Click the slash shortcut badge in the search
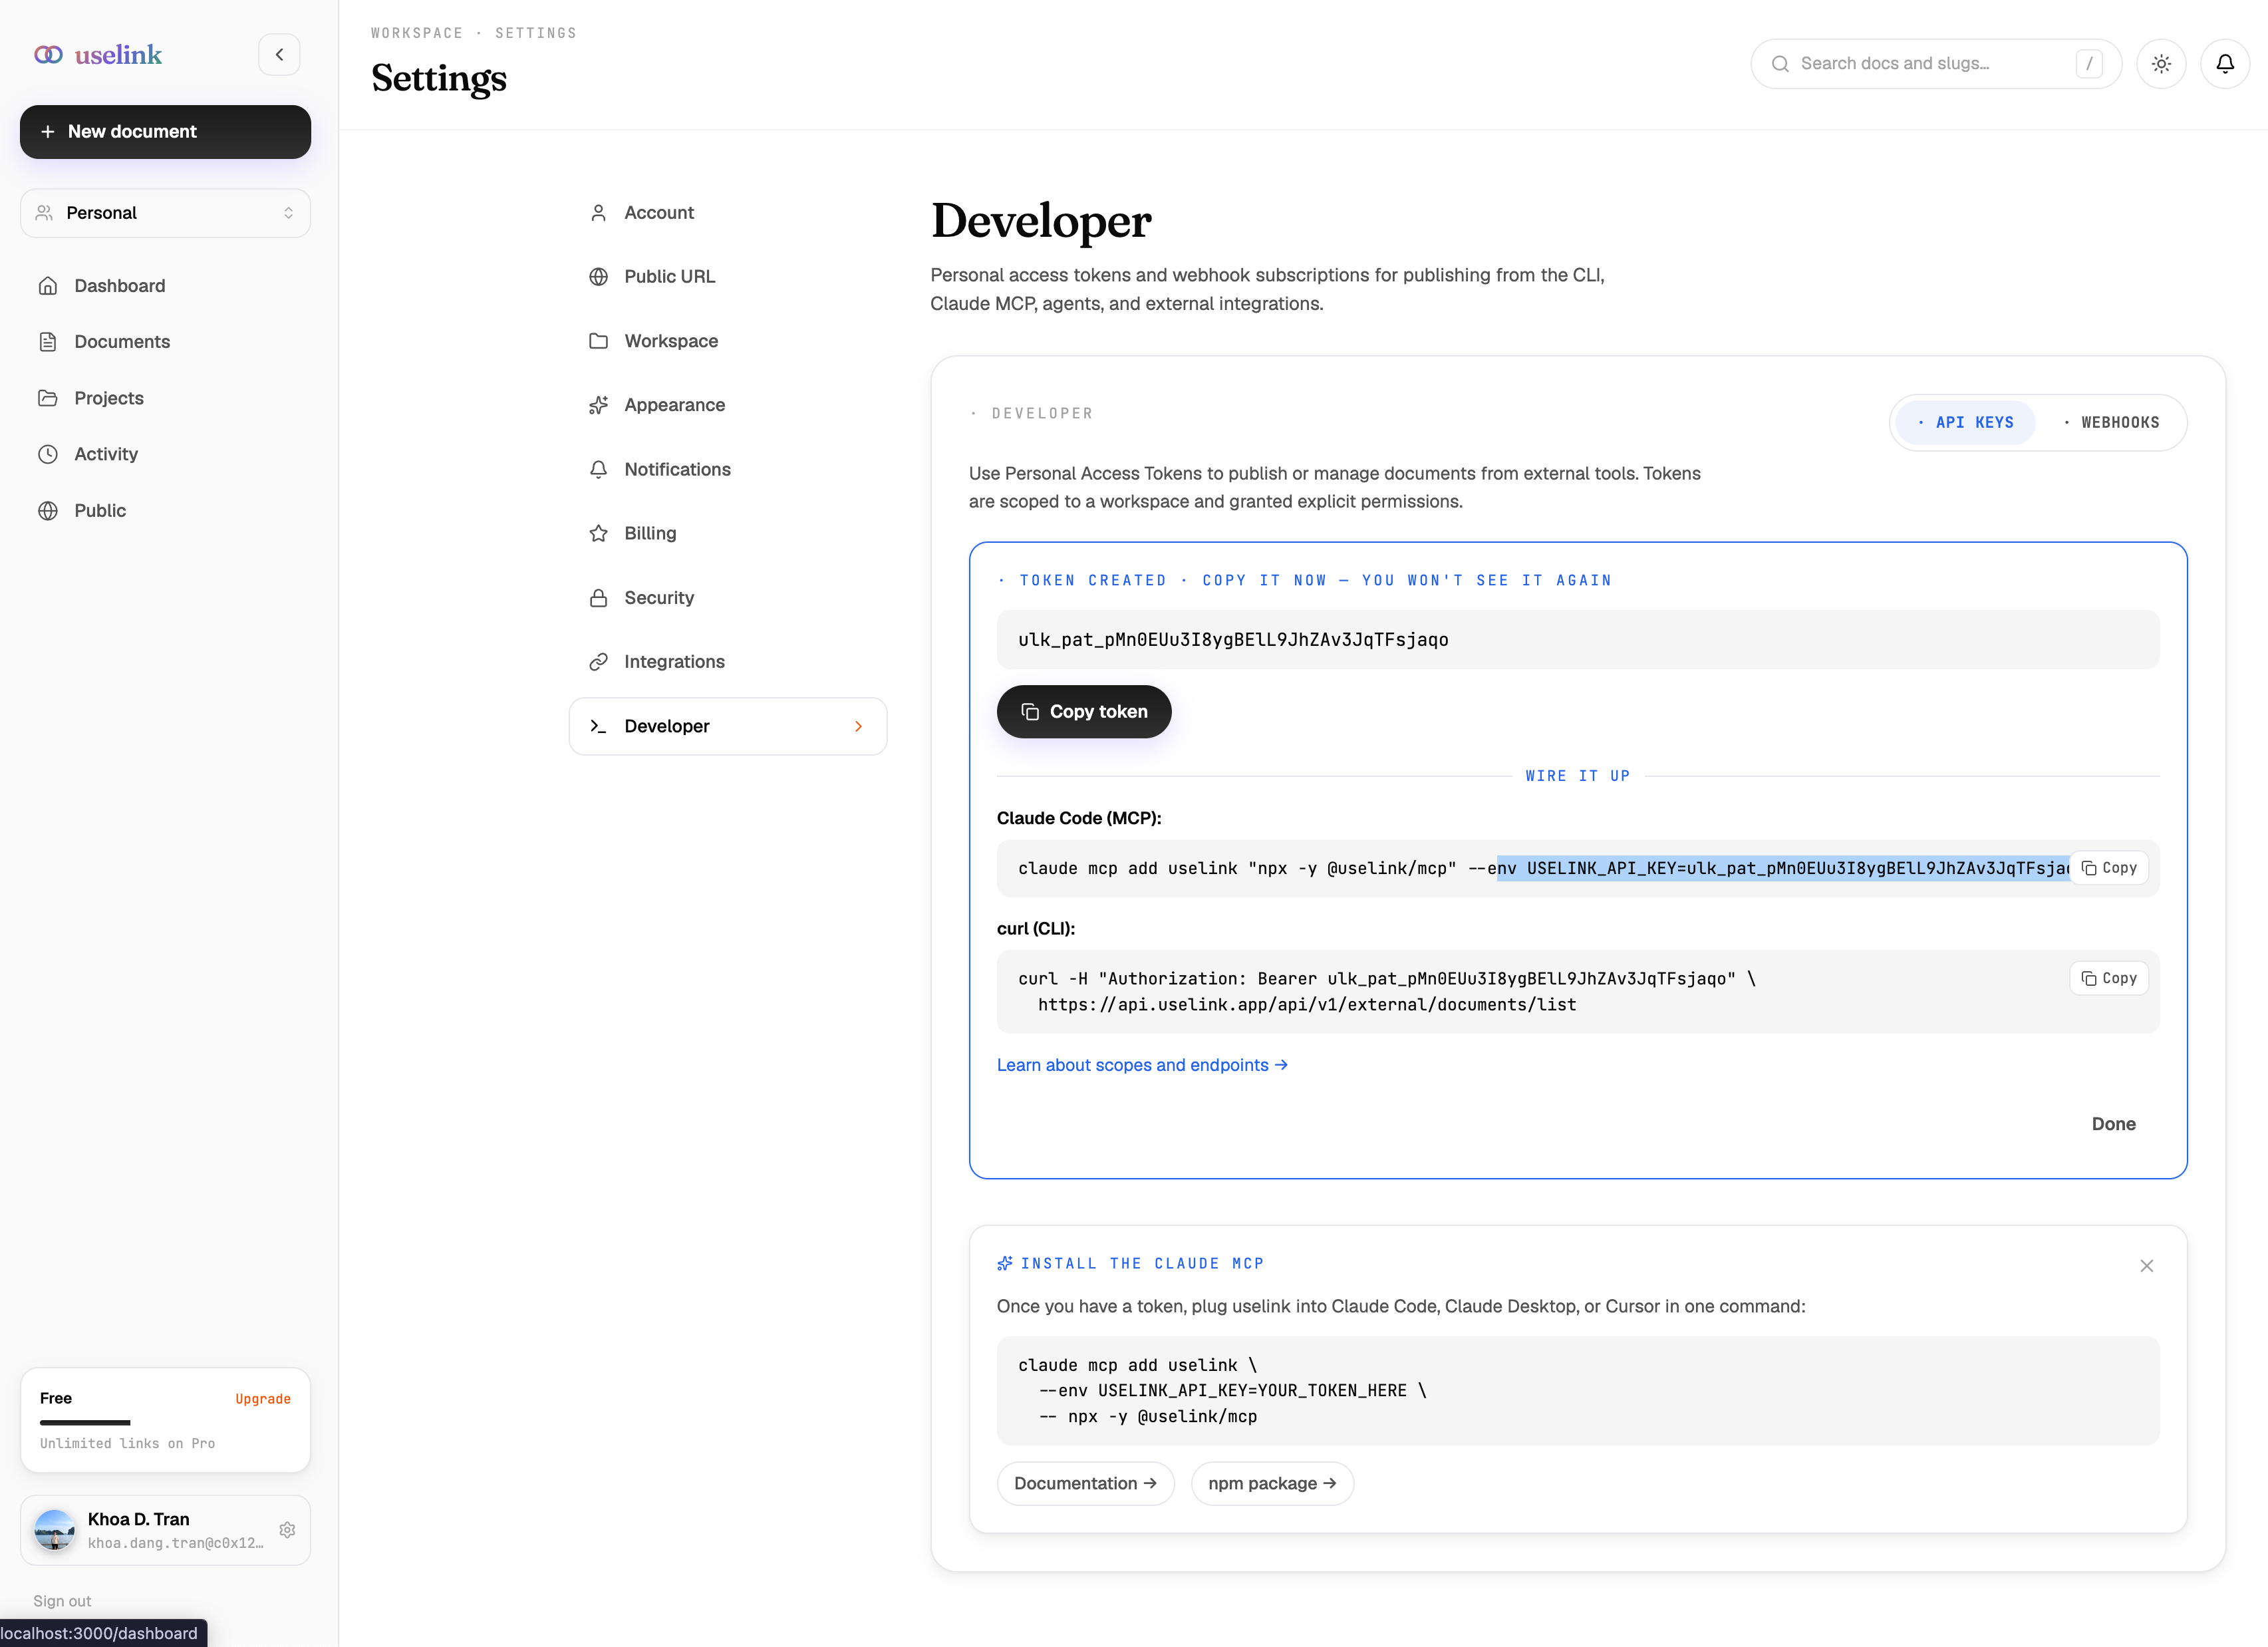 [2089, 64]
